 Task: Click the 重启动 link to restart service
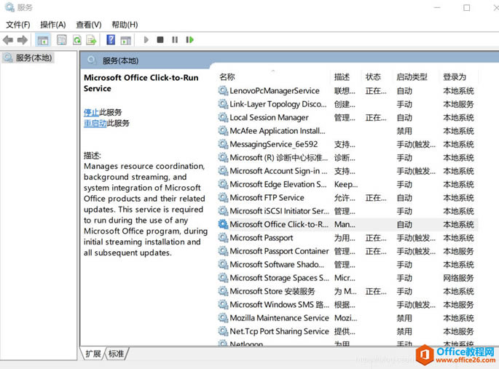(x=95, y=123)
